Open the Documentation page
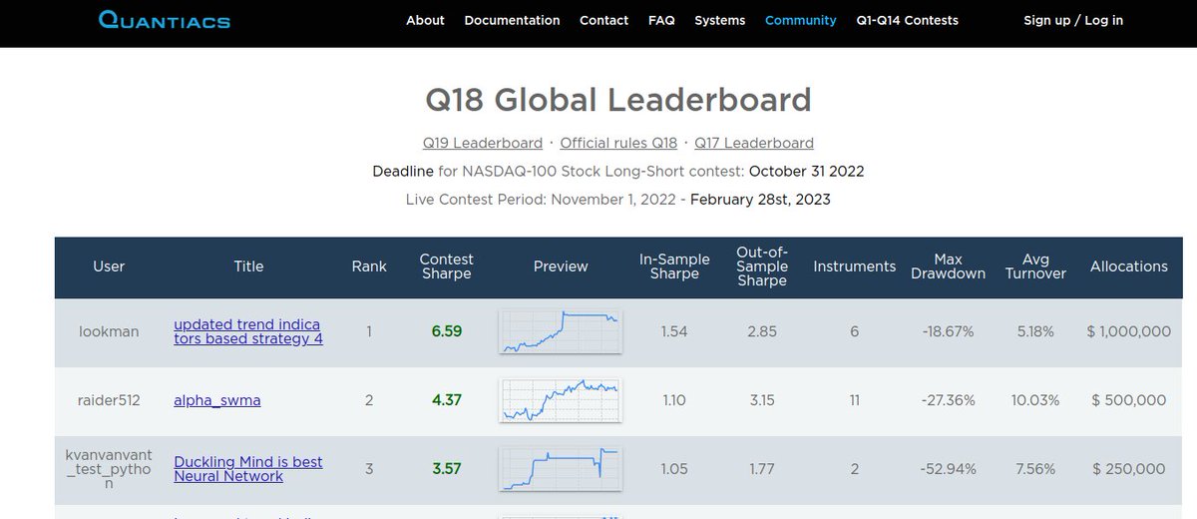 click(512, 20)
